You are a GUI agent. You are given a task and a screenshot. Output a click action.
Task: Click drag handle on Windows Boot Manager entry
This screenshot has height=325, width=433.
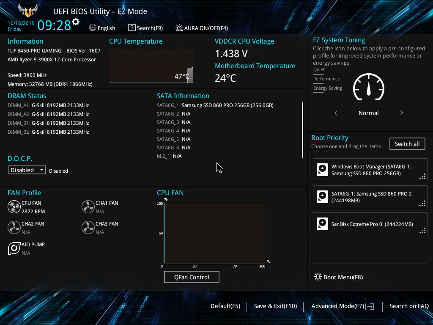click(422, 176)
